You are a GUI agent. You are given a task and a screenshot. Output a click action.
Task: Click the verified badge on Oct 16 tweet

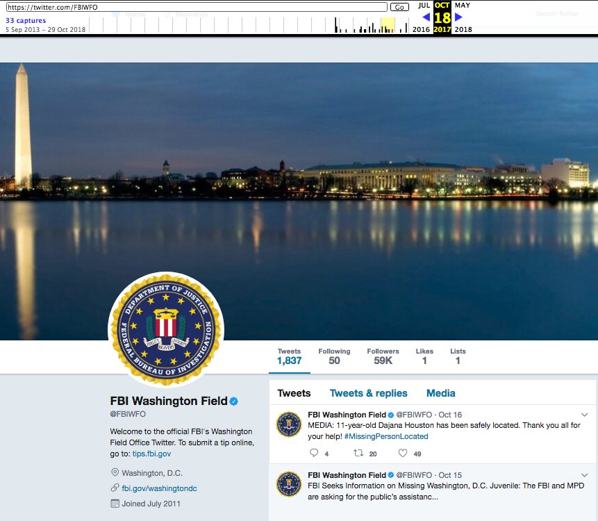(x=391, y=415)
